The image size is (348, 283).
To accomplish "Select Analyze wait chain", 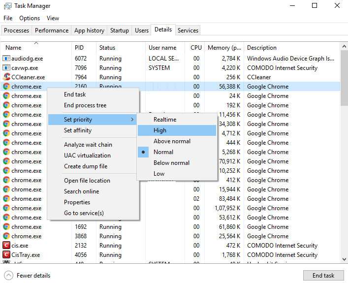I will [93, 145].
